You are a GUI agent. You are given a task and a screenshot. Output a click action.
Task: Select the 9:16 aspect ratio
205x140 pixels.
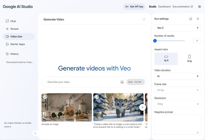point(189,59)
